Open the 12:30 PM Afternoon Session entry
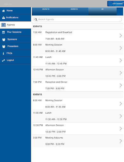This screenshot has height=162, width=124. click(x=77, y=128)
